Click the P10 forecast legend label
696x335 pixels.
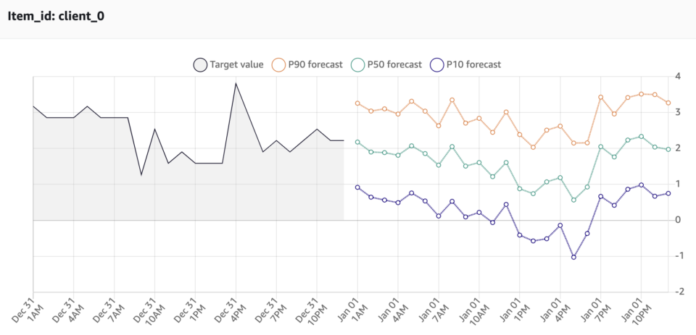pos(473,64)
